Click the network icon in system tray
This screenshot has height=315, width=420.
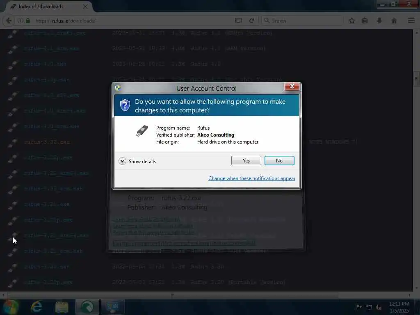[x=369, y=308]
